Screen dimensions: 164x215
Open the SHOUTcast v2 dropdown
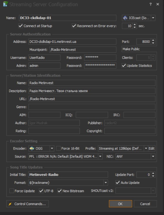pos(153,191)
